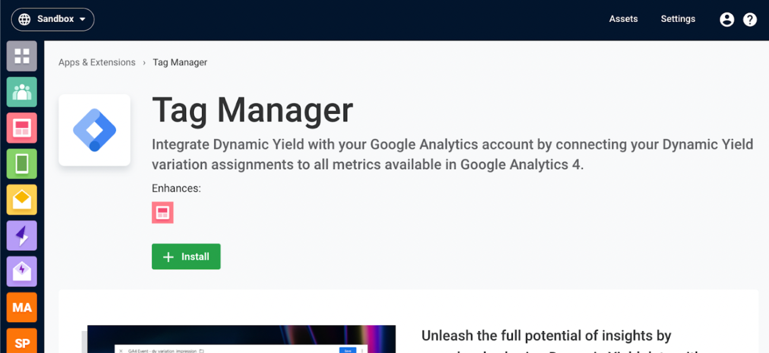This screenshot has height=353, width=769.
Task: Open the audiences people icon in sidebar
Action: tap(22, 92)
